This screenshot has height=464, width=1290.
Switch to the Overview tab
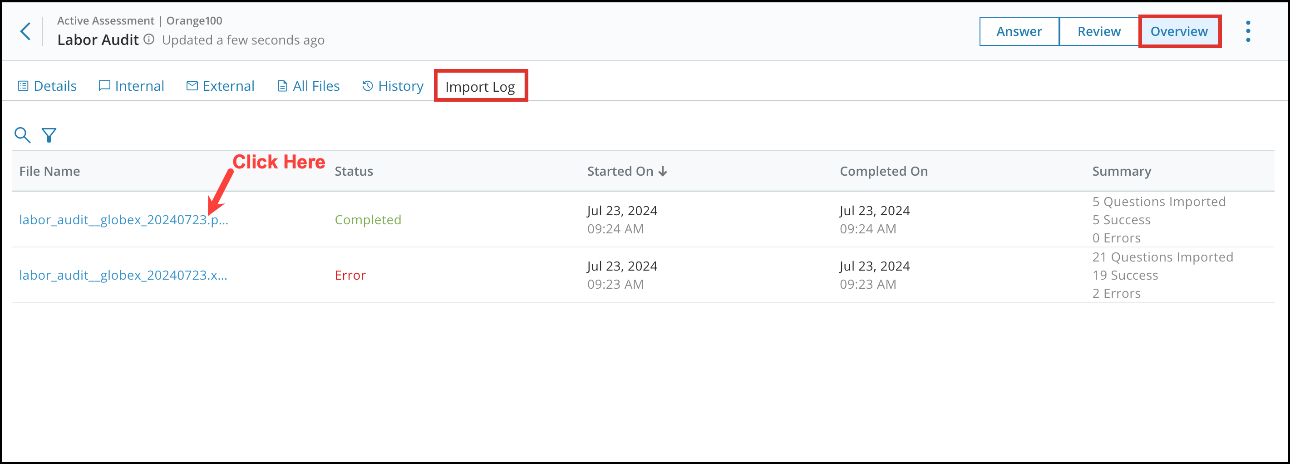tap(1179, 31)
